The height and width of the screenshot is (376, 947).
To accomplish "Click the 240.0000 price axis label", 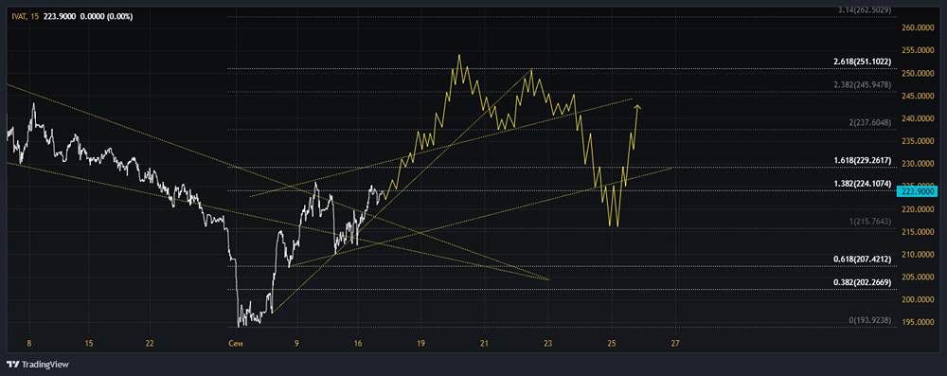I will (x=918, y=118).
